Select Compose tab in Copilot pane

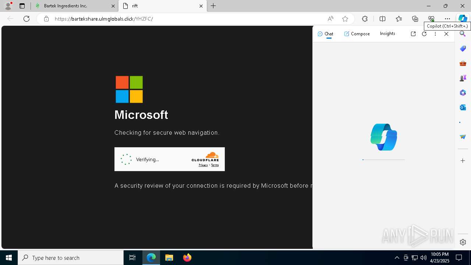357,34
